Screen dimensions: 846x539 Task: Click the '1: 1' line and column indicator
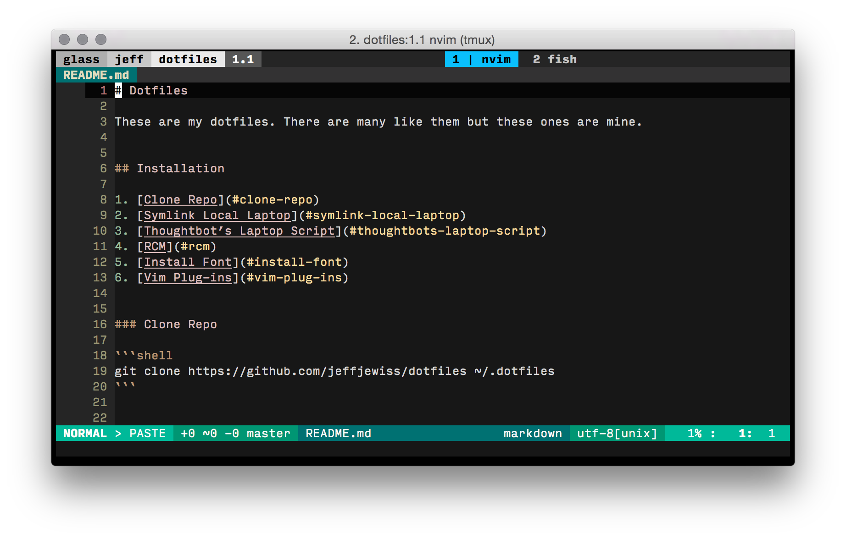(757, 433)
